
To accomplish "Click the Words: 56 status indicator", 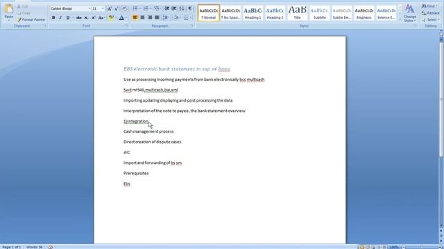I will pos(34,247).
